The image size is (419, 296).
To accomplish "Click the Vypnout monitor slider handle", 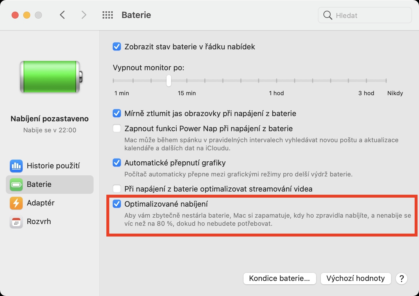I will (169, 81).
